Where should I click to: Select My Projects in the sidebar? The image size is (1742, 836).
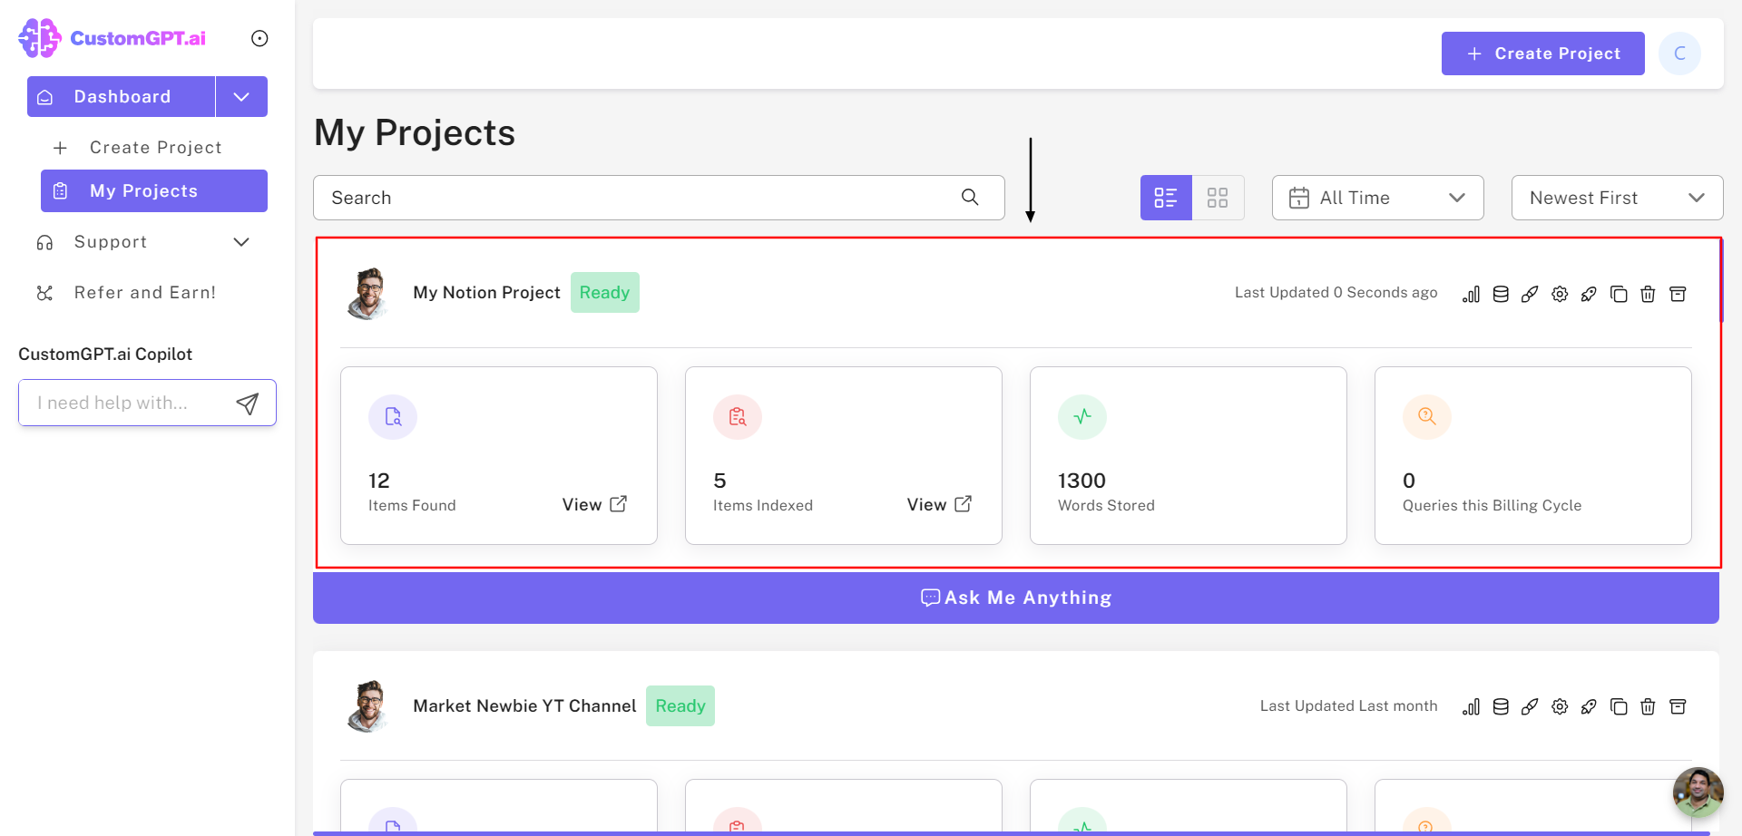tap(154, 190)
